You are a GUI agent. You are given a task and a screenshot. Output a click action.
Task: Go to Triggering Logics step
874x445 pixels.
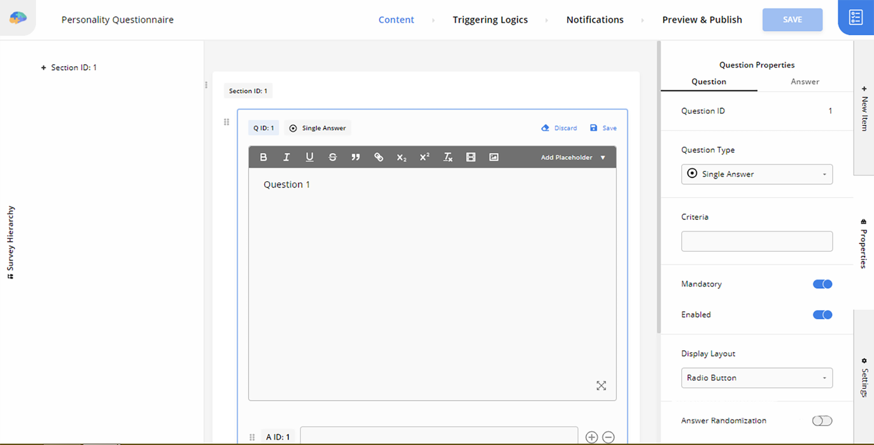(x=490, y=20)
